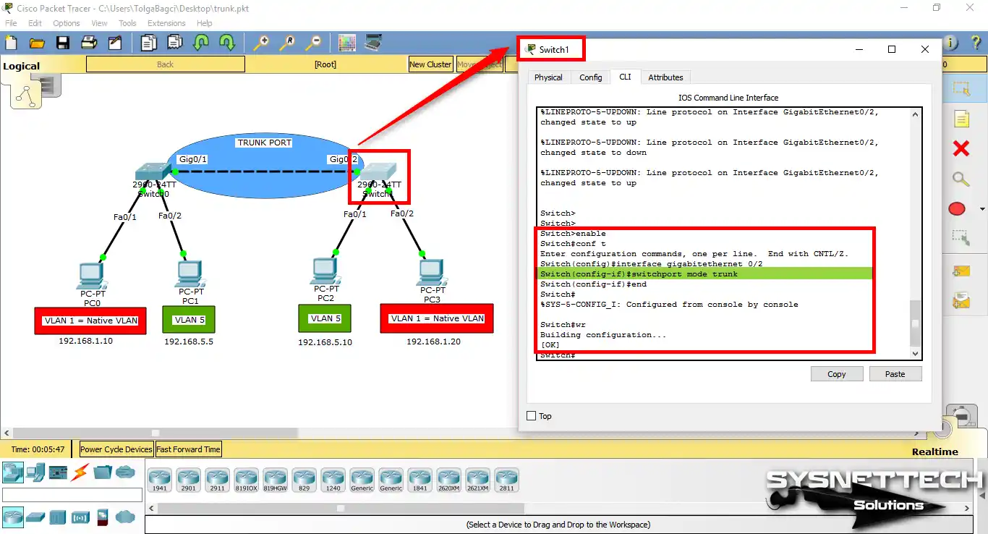Click the New file toolbar icon
This screenshot has width=988, height=534.
coord(12,43)
